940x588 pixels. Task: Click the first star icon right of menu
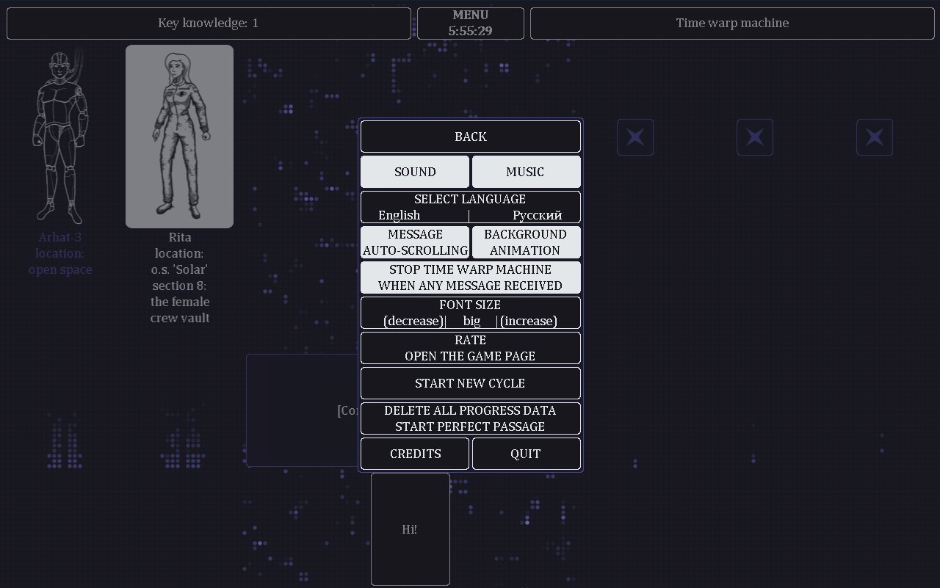pos(635,137)
